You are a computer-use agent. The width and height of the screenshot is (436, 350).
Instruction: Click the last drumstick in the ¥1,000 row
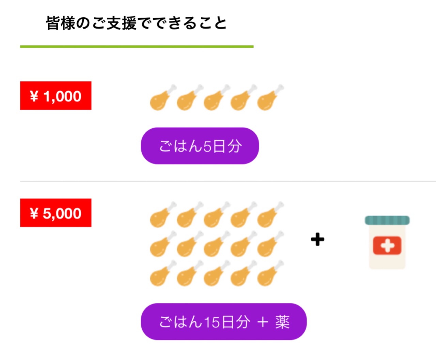click(x=271, y=97)
